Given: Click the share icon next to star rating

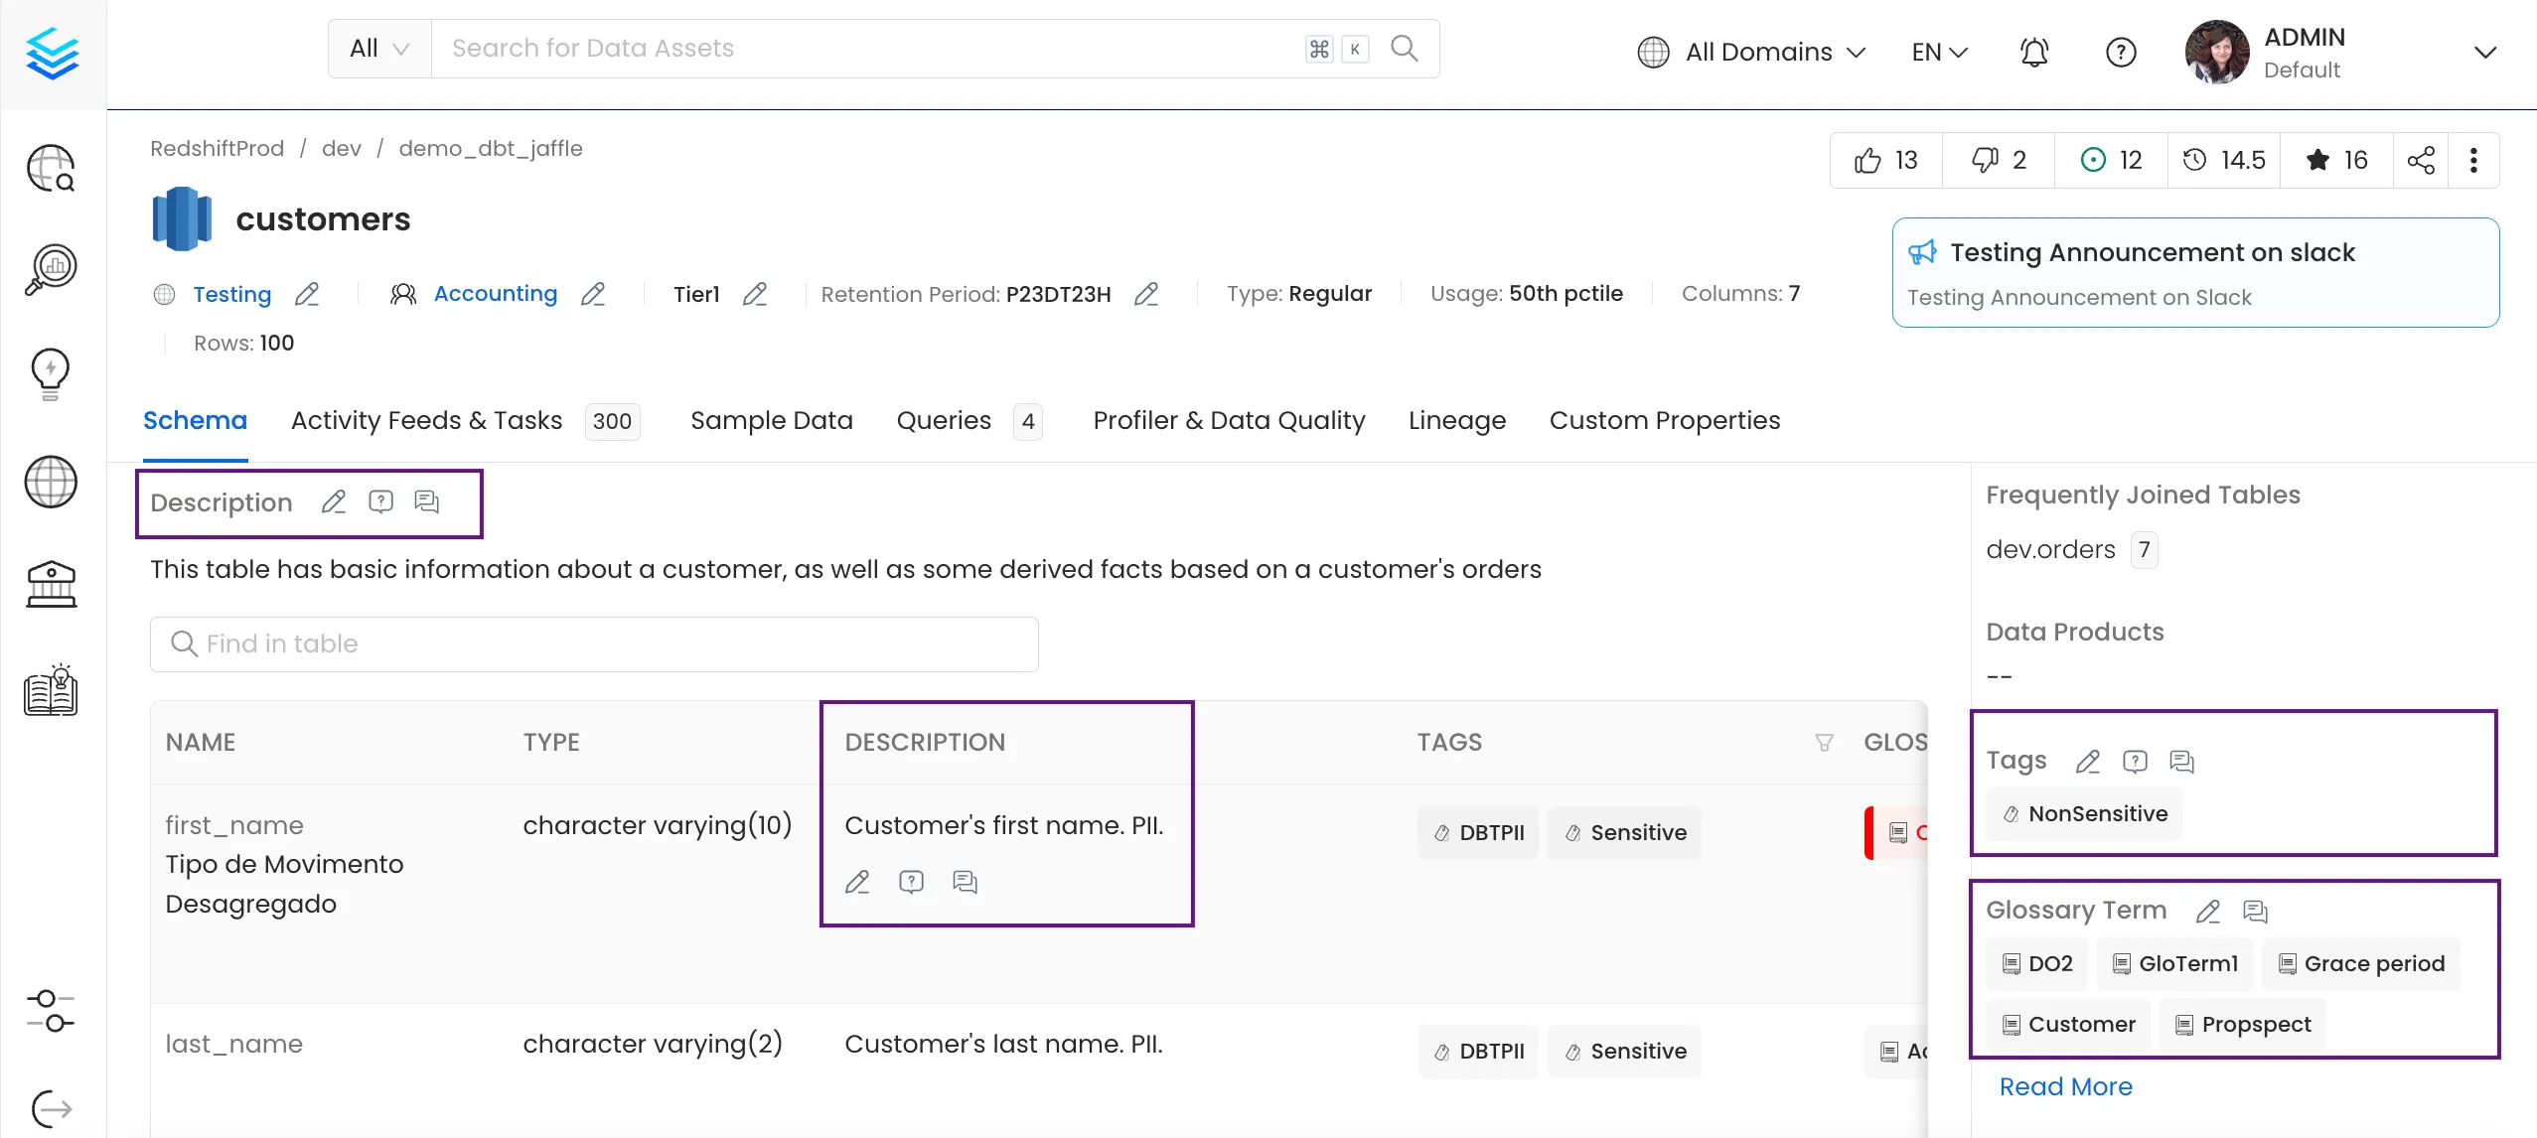Looking at the screenshot, I should [2422, 160].
